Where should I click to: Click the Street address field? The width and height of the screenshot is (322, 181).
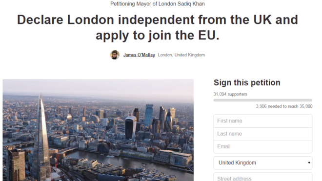coord(263,177)
